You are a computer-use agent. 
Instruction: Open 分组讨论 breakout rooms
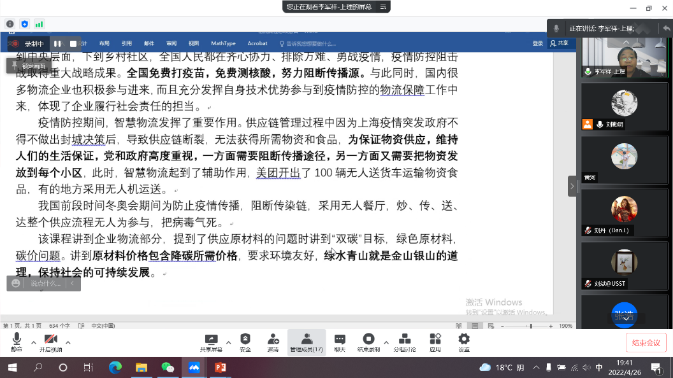coord(404,342)
